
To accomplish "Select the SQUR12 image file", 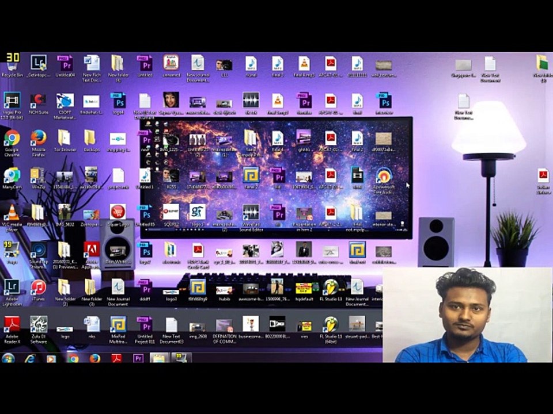I will pos(171,216).
